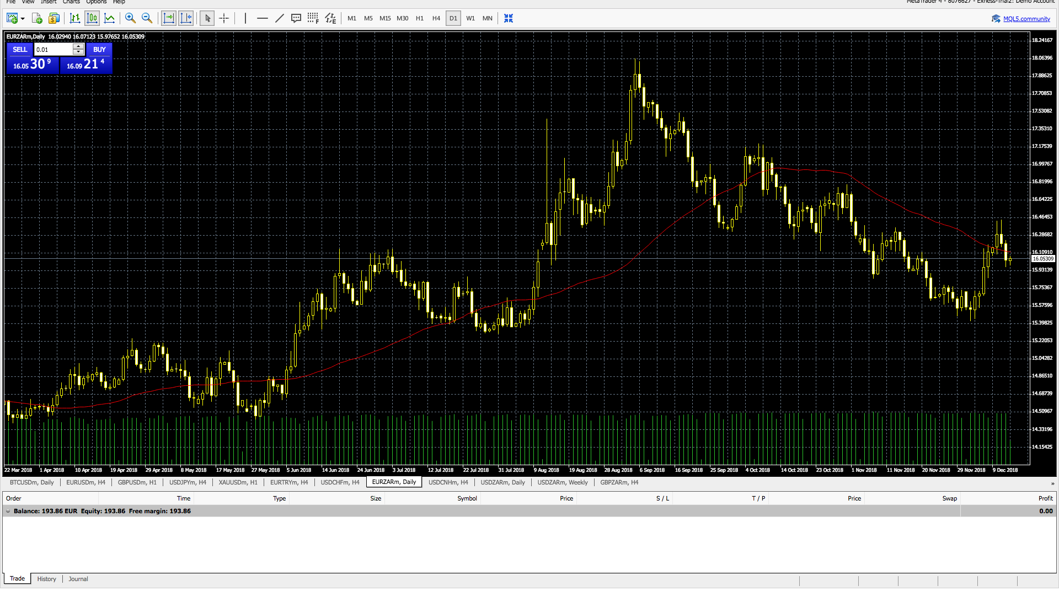Open the new chart dropdown arrow
Image resolution: width=1059 pixels, height=596 pixels.
coord(23,19)
